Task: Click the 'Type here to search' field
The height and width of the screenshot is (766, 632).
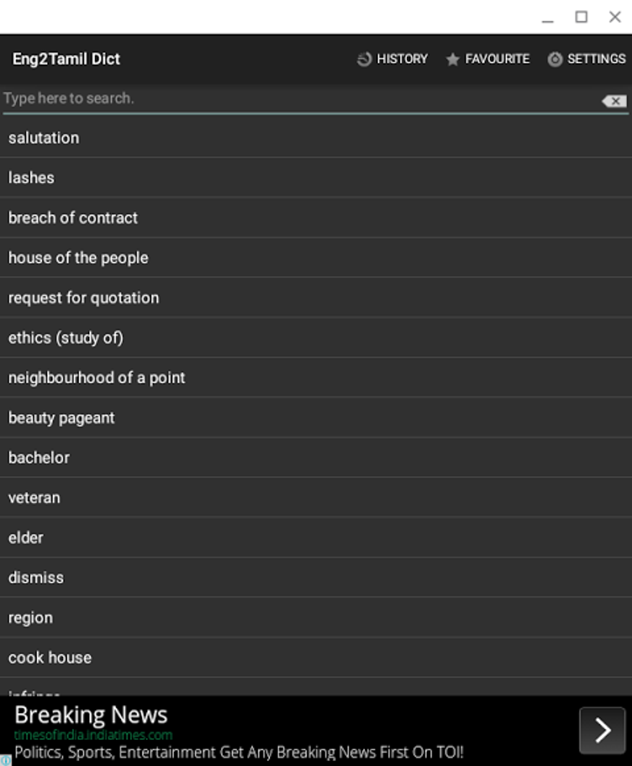Action: point(297,99)
